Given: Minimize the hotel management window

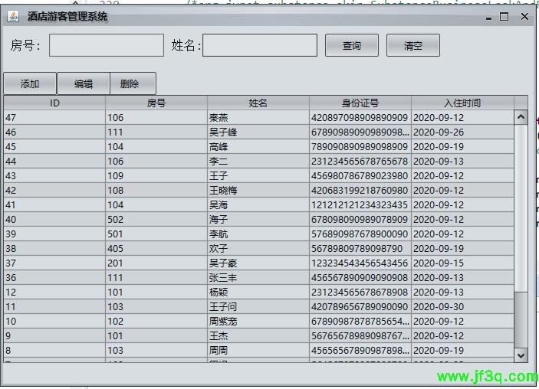Looking at the screenshot, I should 488,16.
